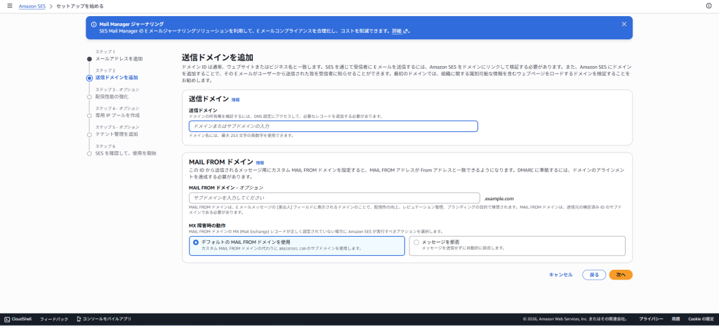This screenshot has width=719, height=326.
Task: Click the MAIL FROM subdomain input field
Action: 334,199
